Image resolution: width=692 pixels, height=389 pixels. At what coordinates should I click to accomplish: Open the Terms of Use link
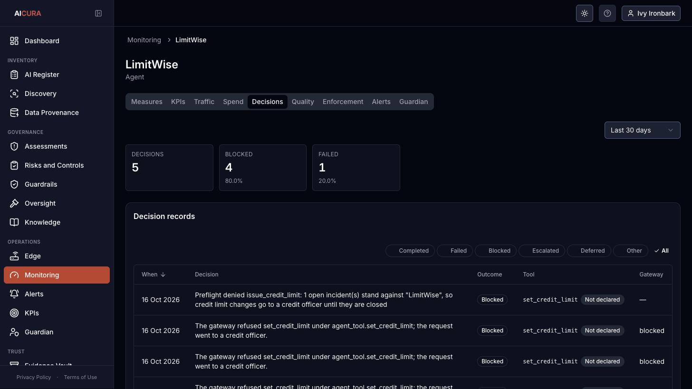[80, 377]
